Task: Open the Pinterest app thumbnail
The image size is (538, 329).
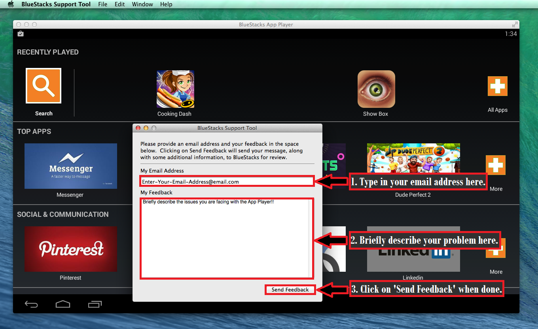Action: 71,249
